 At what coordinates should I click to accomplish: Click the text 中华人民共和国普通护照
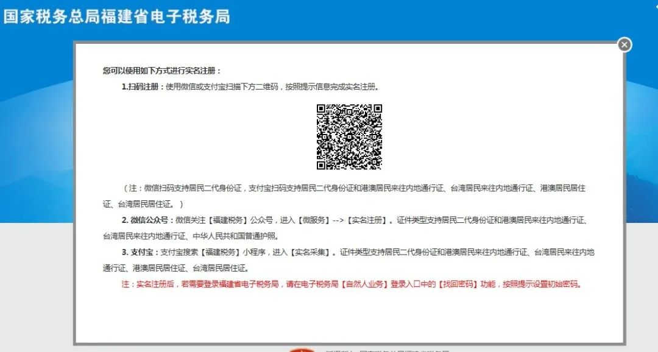point(235,236)
